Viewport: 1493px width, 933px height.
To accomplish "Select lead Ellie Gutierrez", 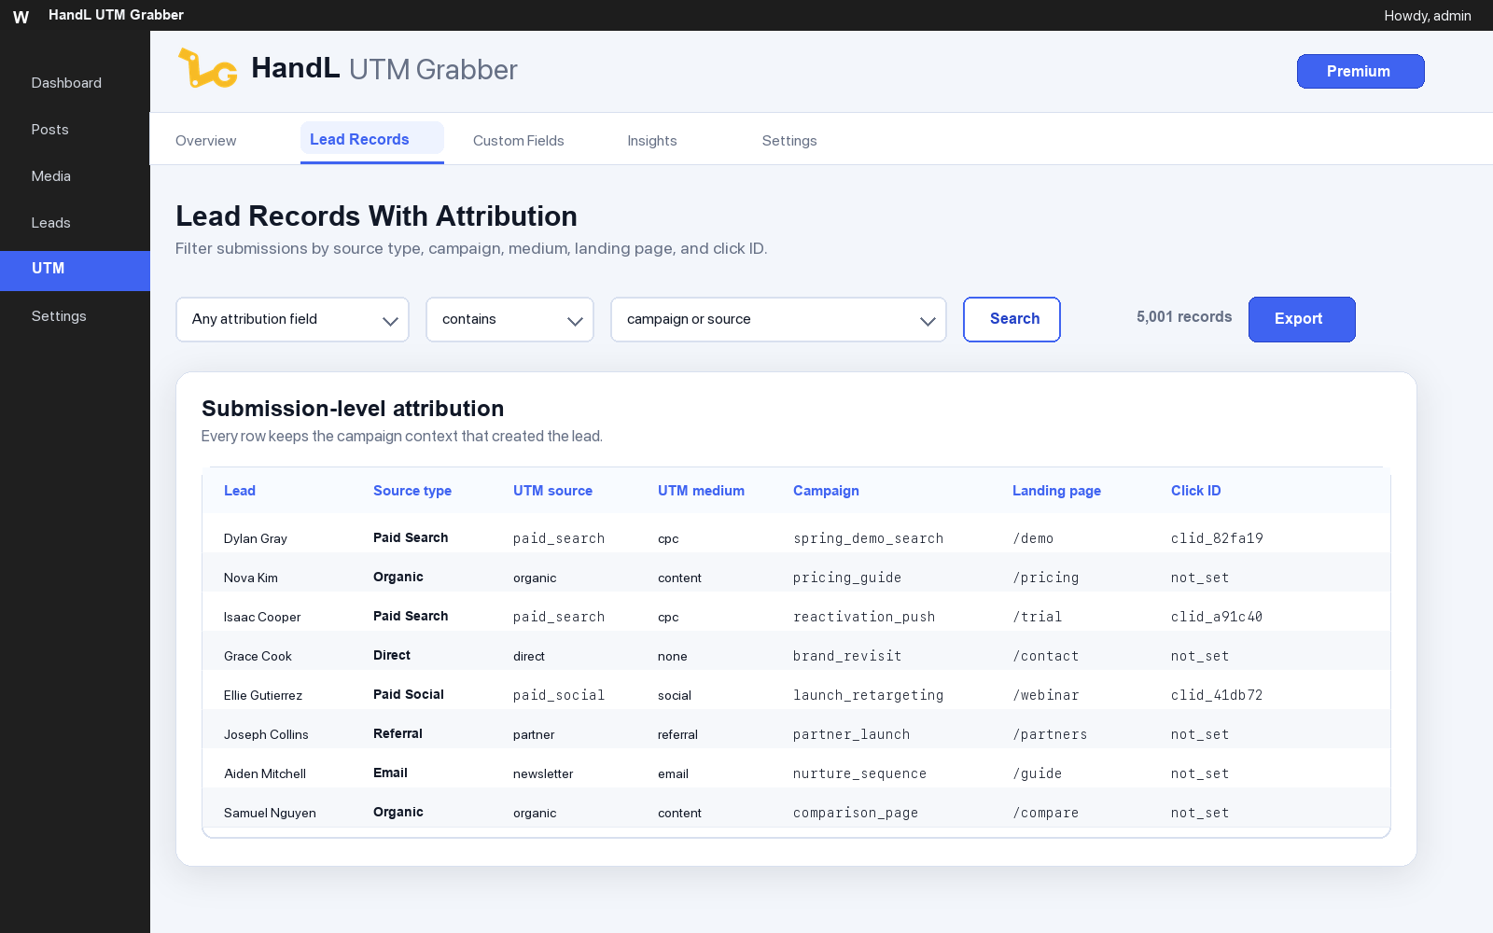I will click(263, 695).
